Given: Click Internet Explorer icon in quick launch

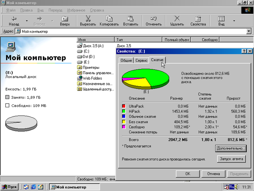Looking at the screenshot, I should tap(34, 187).
